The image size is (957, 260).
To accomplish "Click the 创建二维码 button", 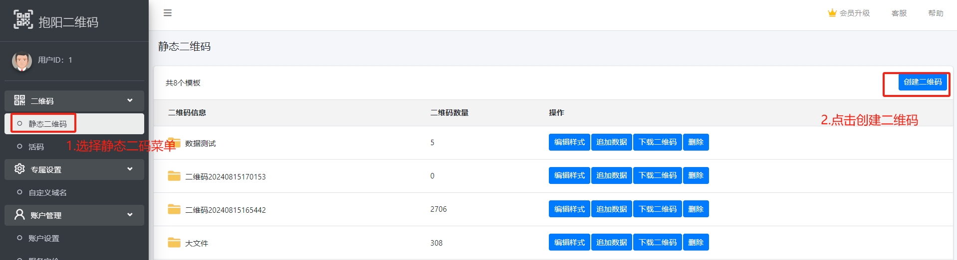I will 923,82.
